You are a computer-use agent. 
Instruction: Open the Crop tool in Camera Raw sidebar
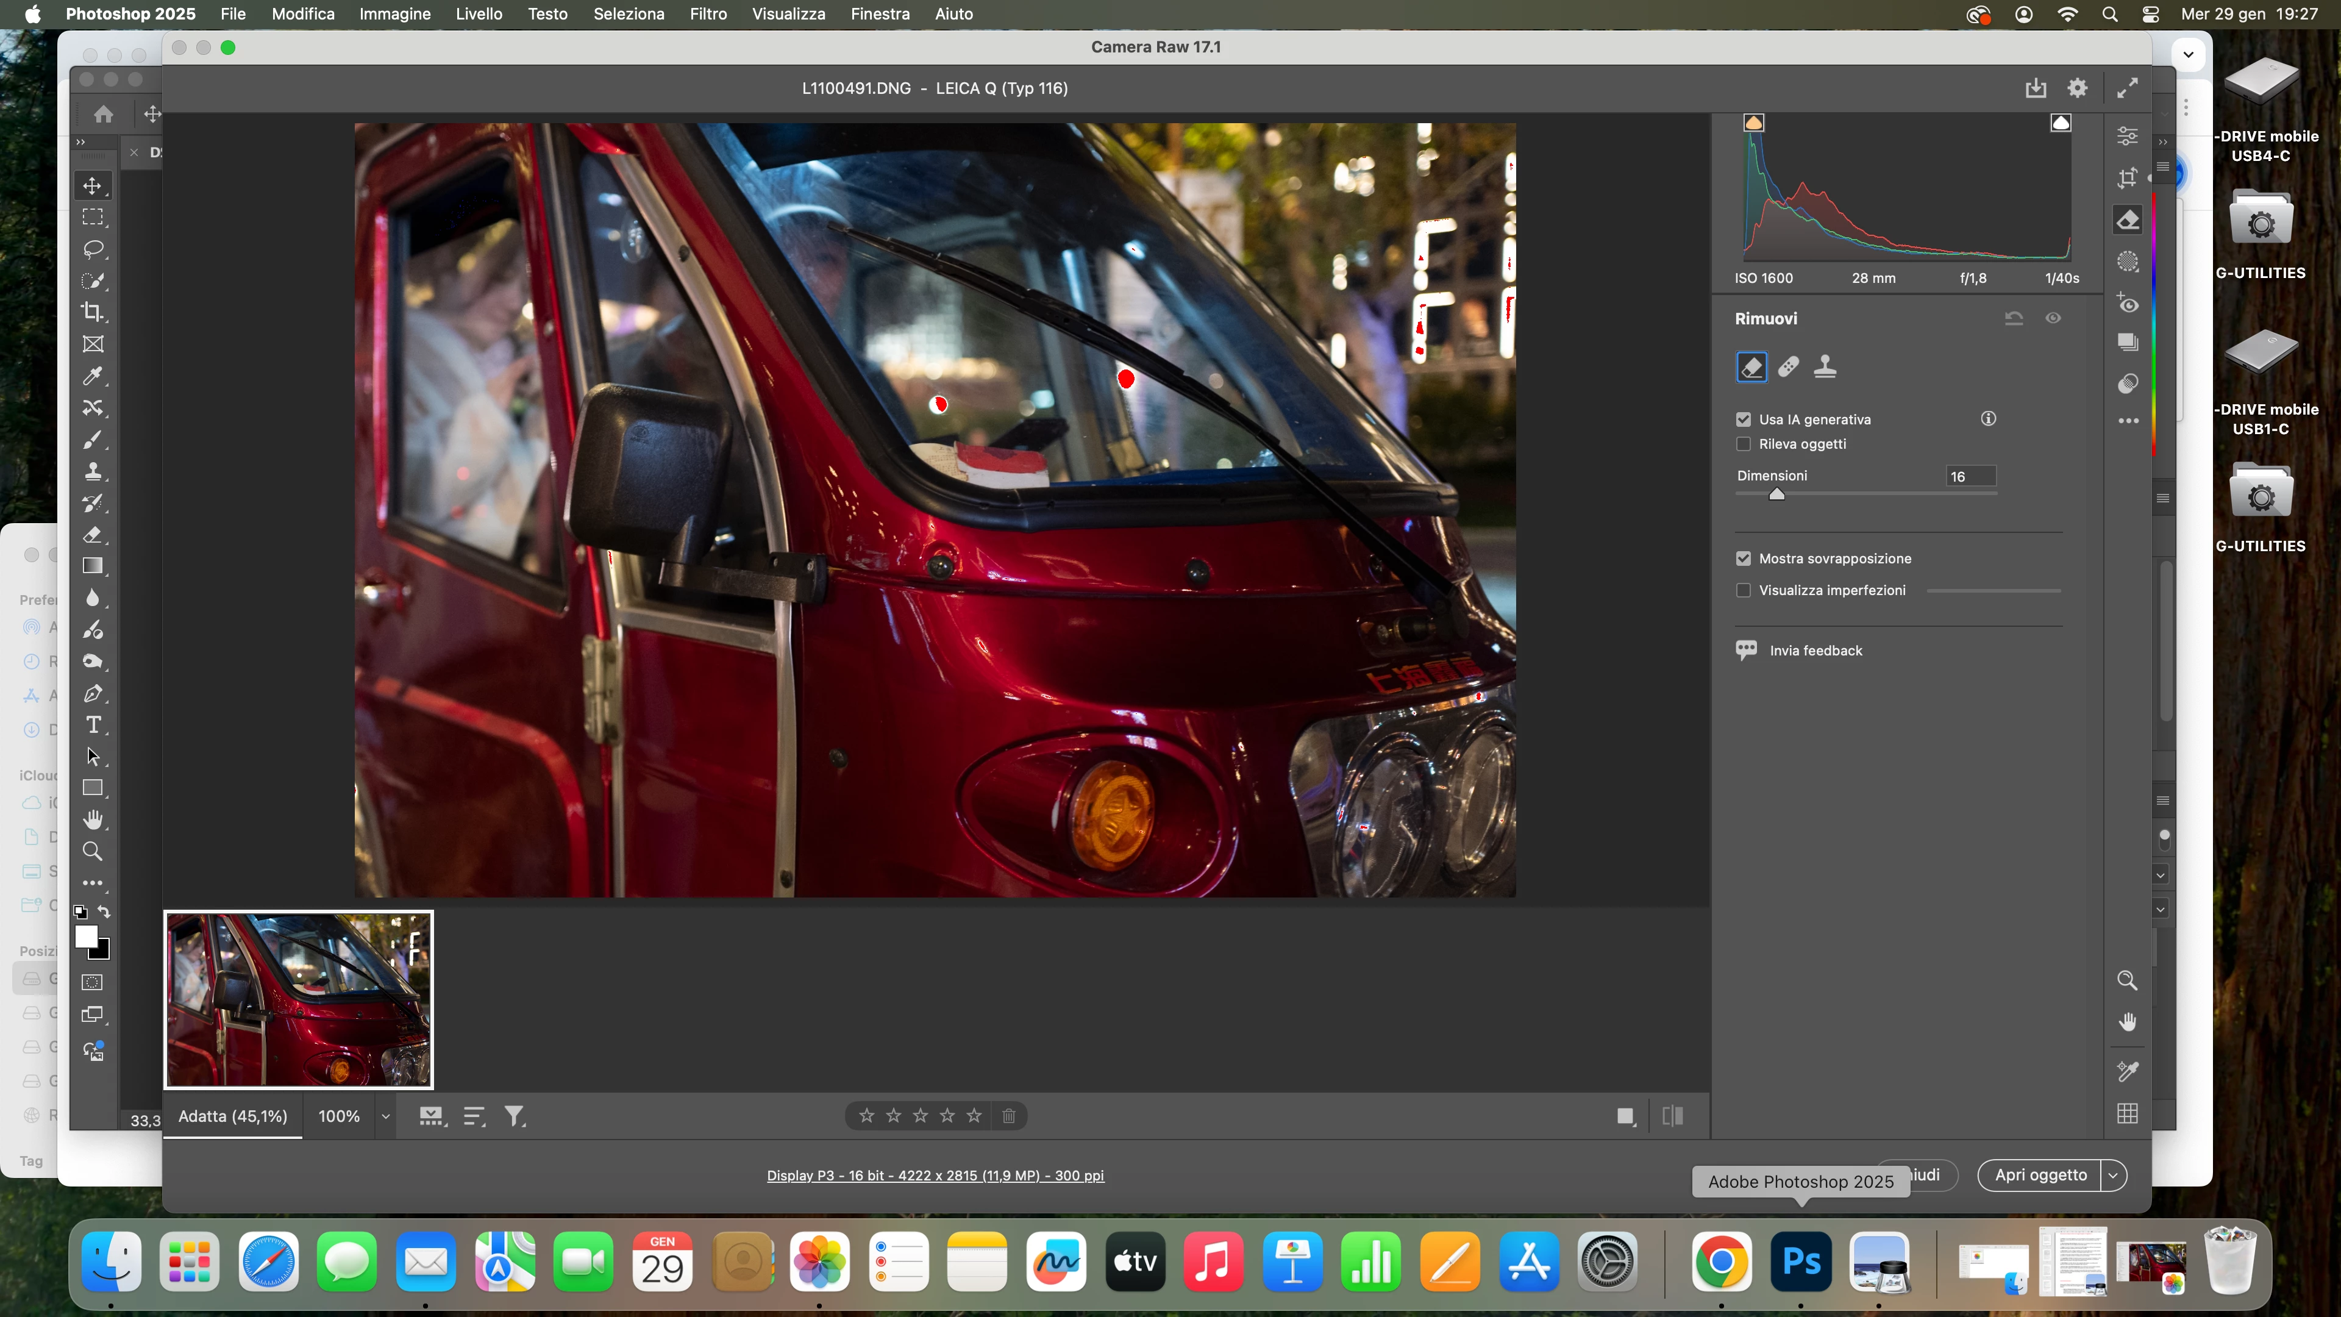tap(2128, 178)
